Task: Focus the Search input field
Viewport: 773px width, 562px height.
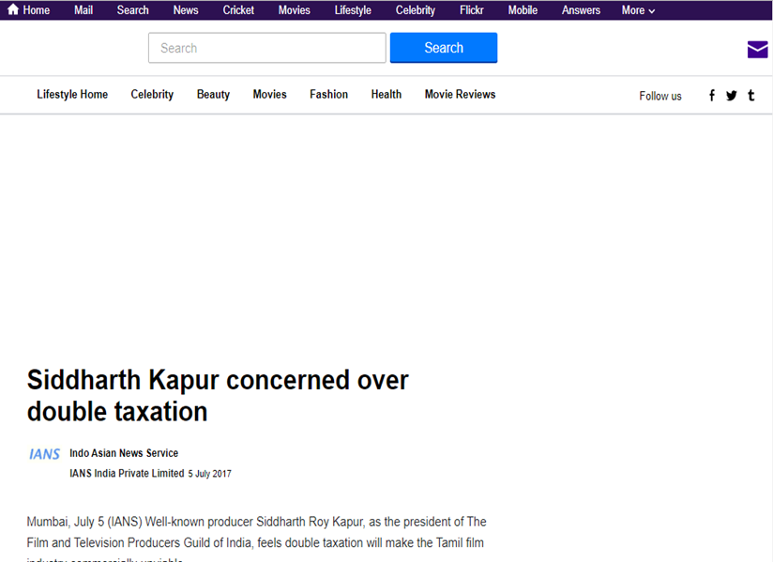Action: coord(267,48)
